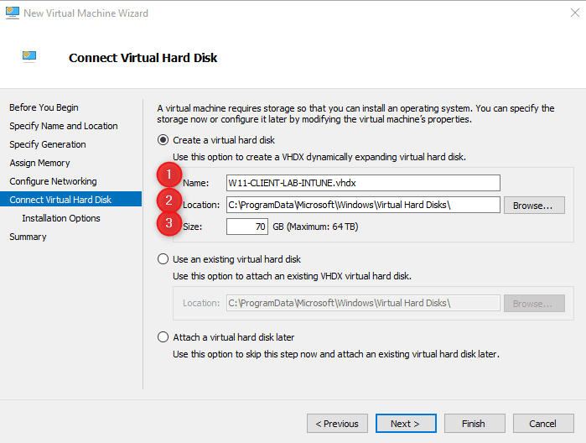Screen dimensions: 586x443
Task: Click the wizard icon in the title bar
Action: pyautogui.click(x=13, y=13)
